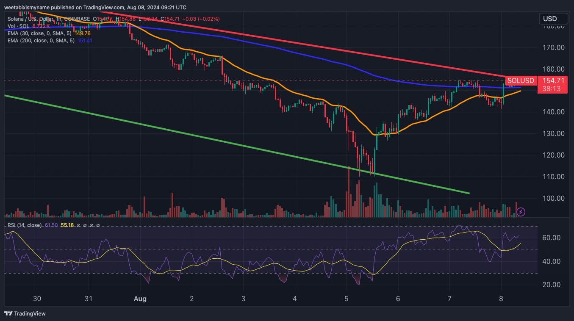Viewport: 574px width, 321px height.
Task: Expand the Solana U.S. Dollar symbol legend
Action: 30,19
